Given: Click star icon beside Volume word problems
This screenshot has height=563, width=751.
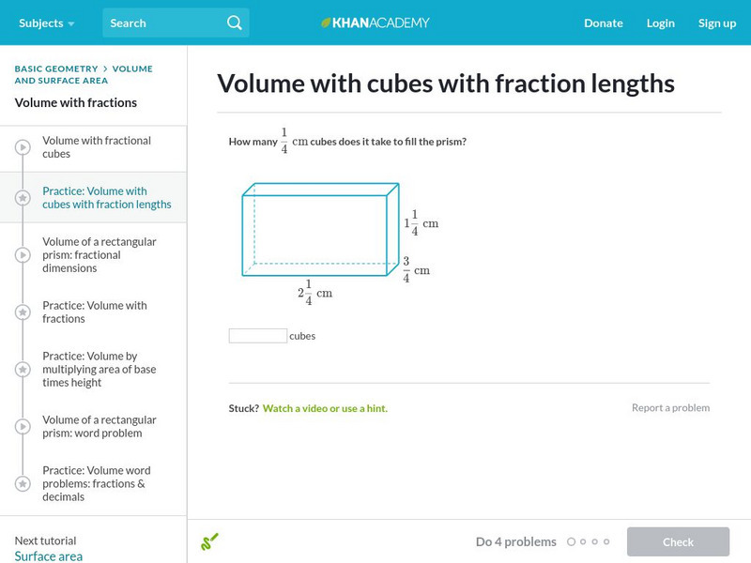Looking at the screenshot, I should pyautogui.click(x=23, y=484).
